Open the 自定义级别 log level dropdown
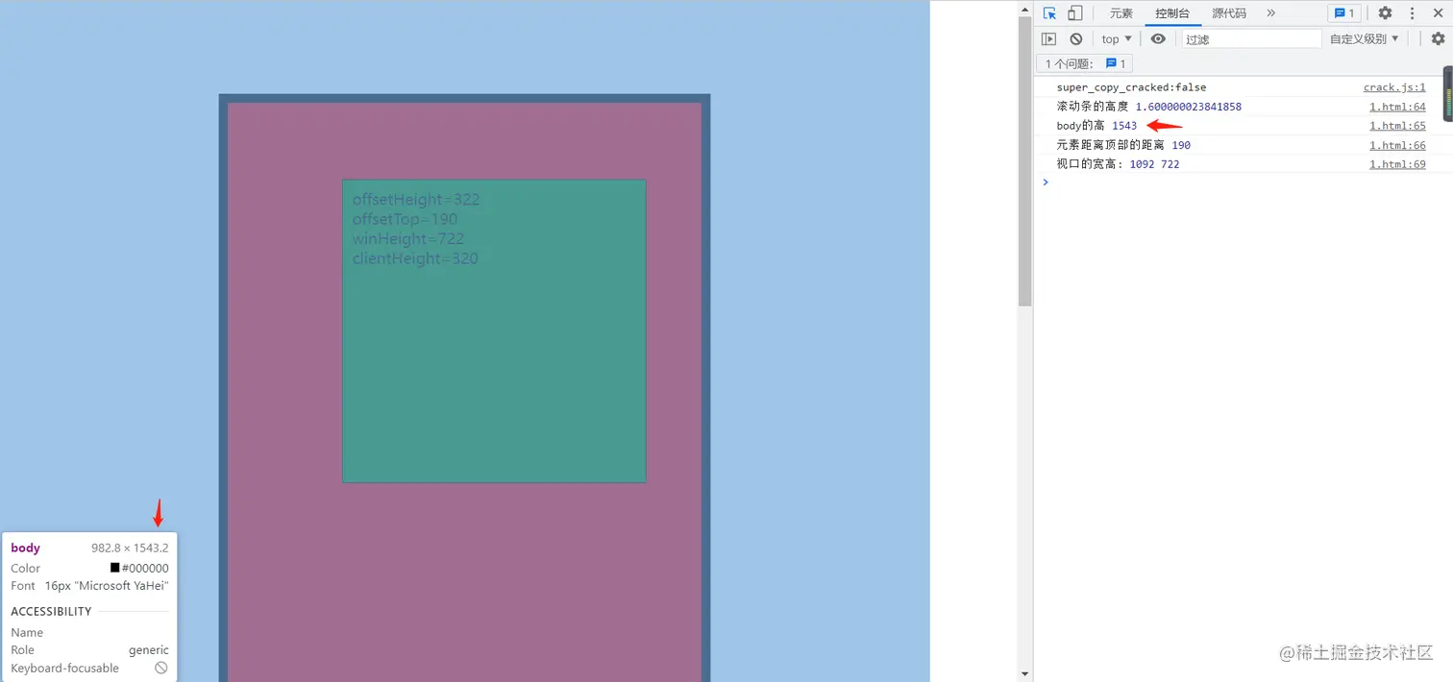1453x682 pixels. coord(1365,38)
